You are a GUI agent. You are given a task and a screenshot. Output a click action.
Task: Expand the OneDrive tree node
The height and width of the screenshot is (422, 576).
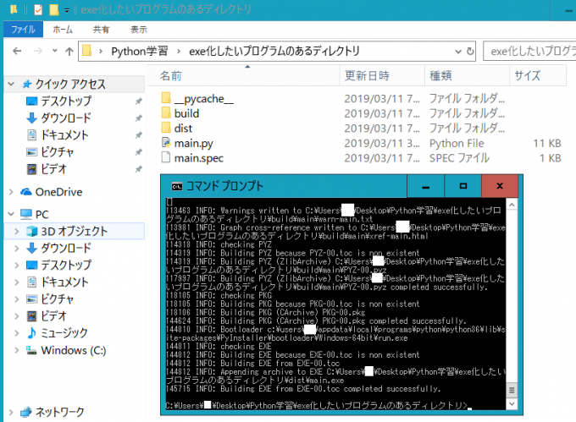click(10, 191)
